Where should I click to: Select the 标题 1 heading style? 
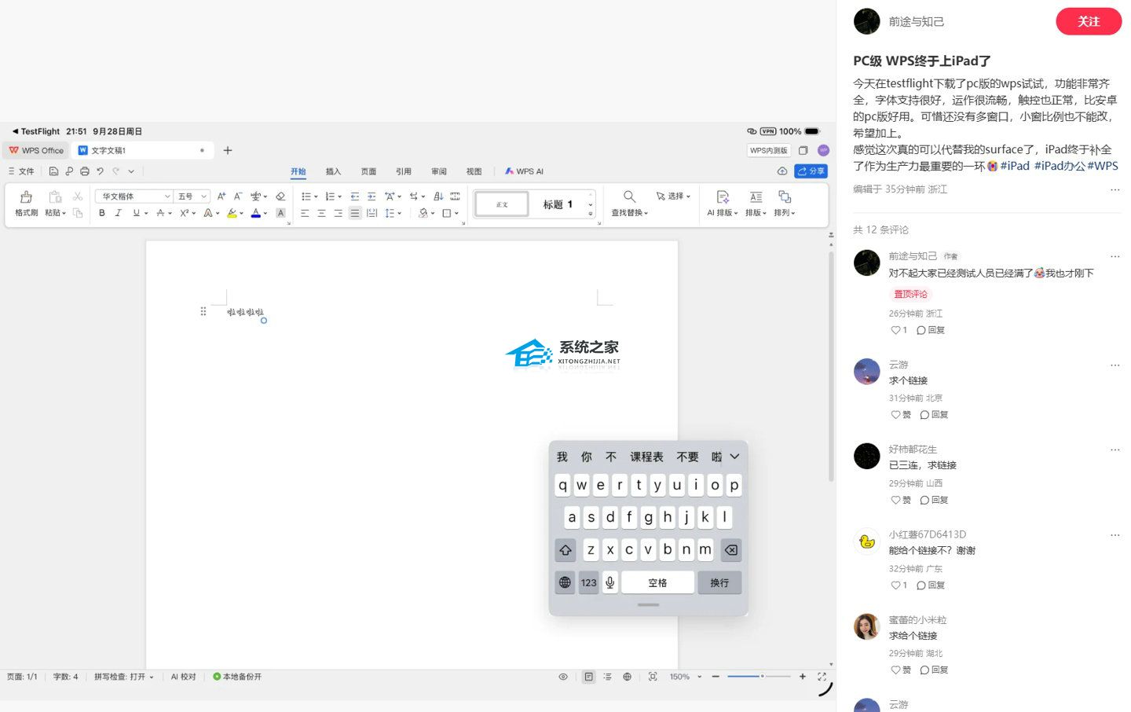coord(558,204)
